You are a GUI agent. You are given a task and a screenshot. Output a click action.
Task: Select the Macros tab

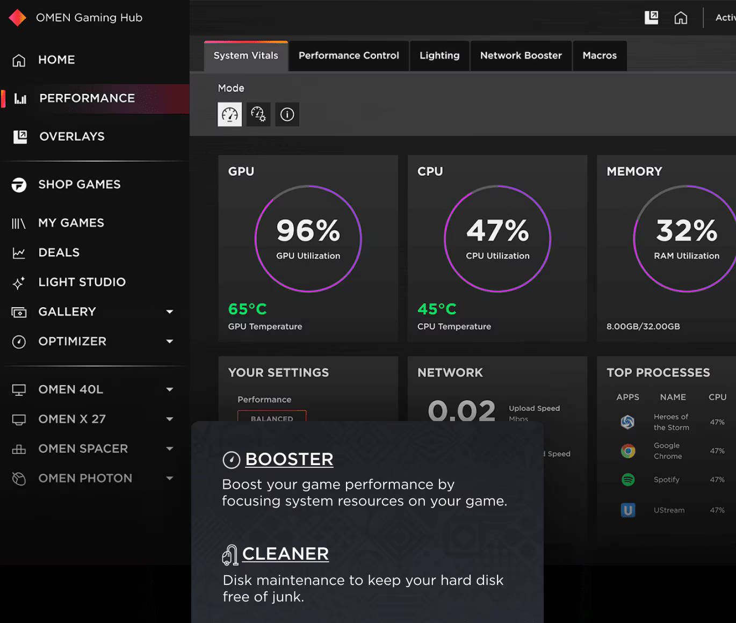click(600, 56)
